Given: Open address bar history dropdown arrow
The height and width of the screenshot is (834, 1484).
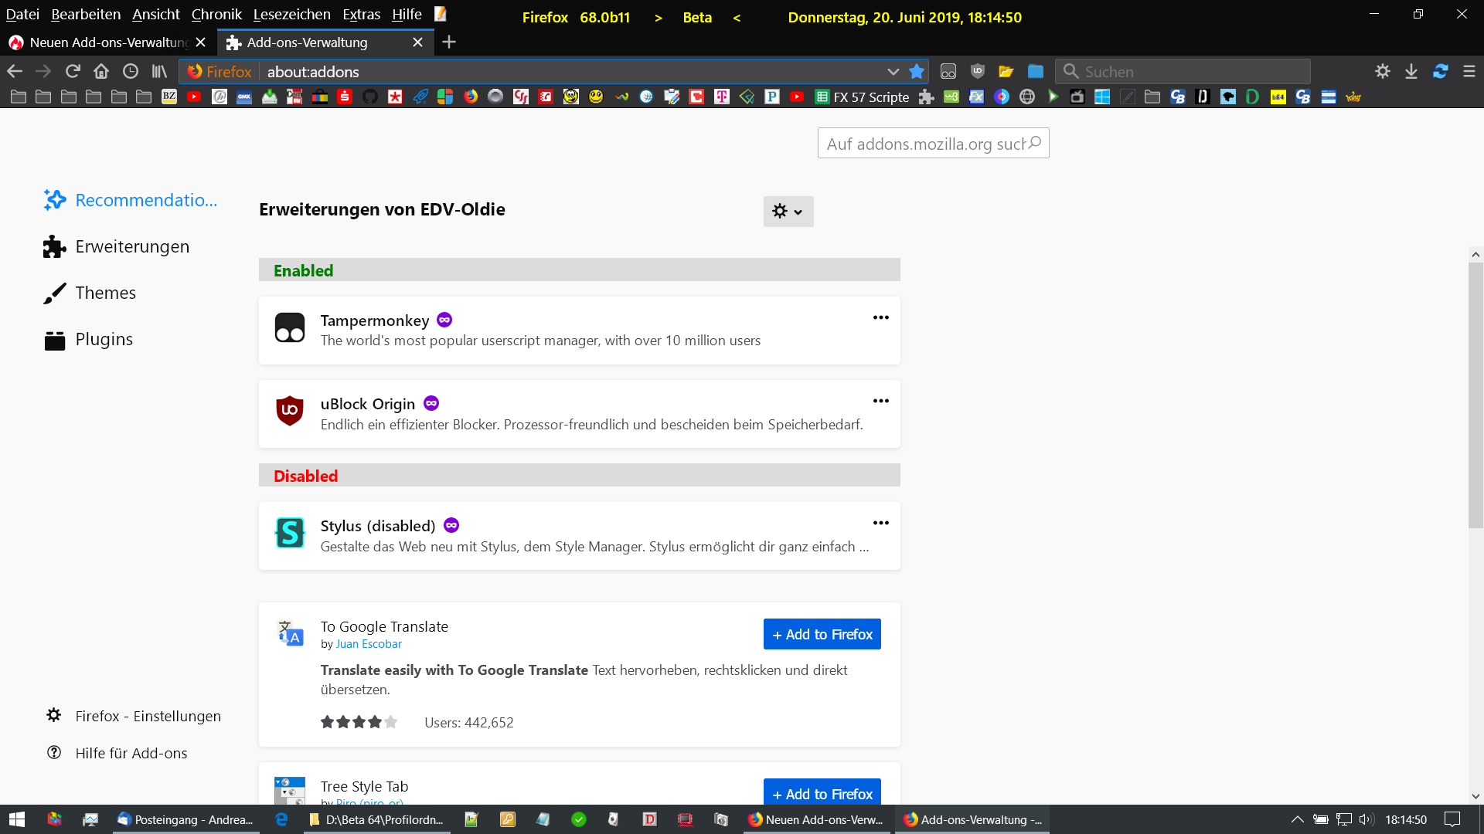Looking at the screenshot, I should click(893, 72).
